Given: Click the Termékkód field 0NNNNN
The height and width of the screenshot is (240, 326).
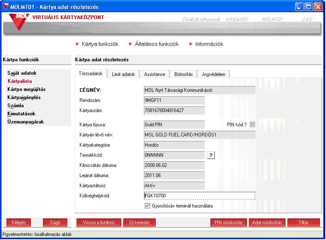Looking at the screenshot, I should [174, 155].
